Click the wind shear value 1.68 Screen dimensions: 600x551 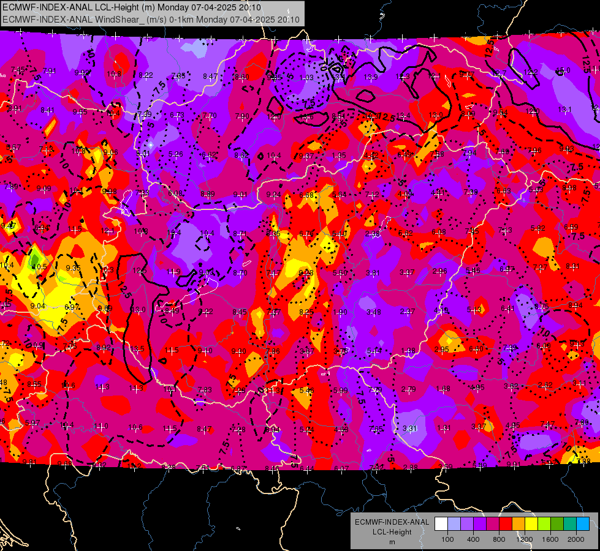click(x=443, y=389)
